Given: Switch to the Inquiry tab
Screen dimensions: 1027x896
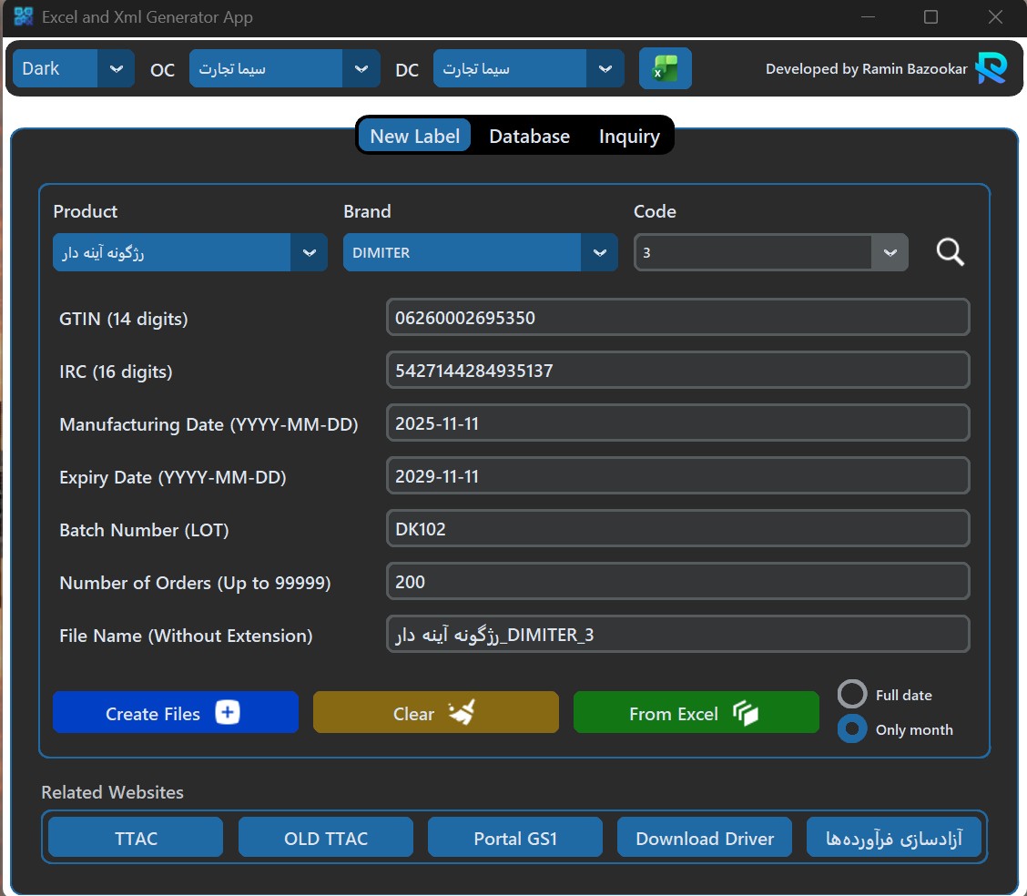Looking at the screenshot, I should (629, 137).
